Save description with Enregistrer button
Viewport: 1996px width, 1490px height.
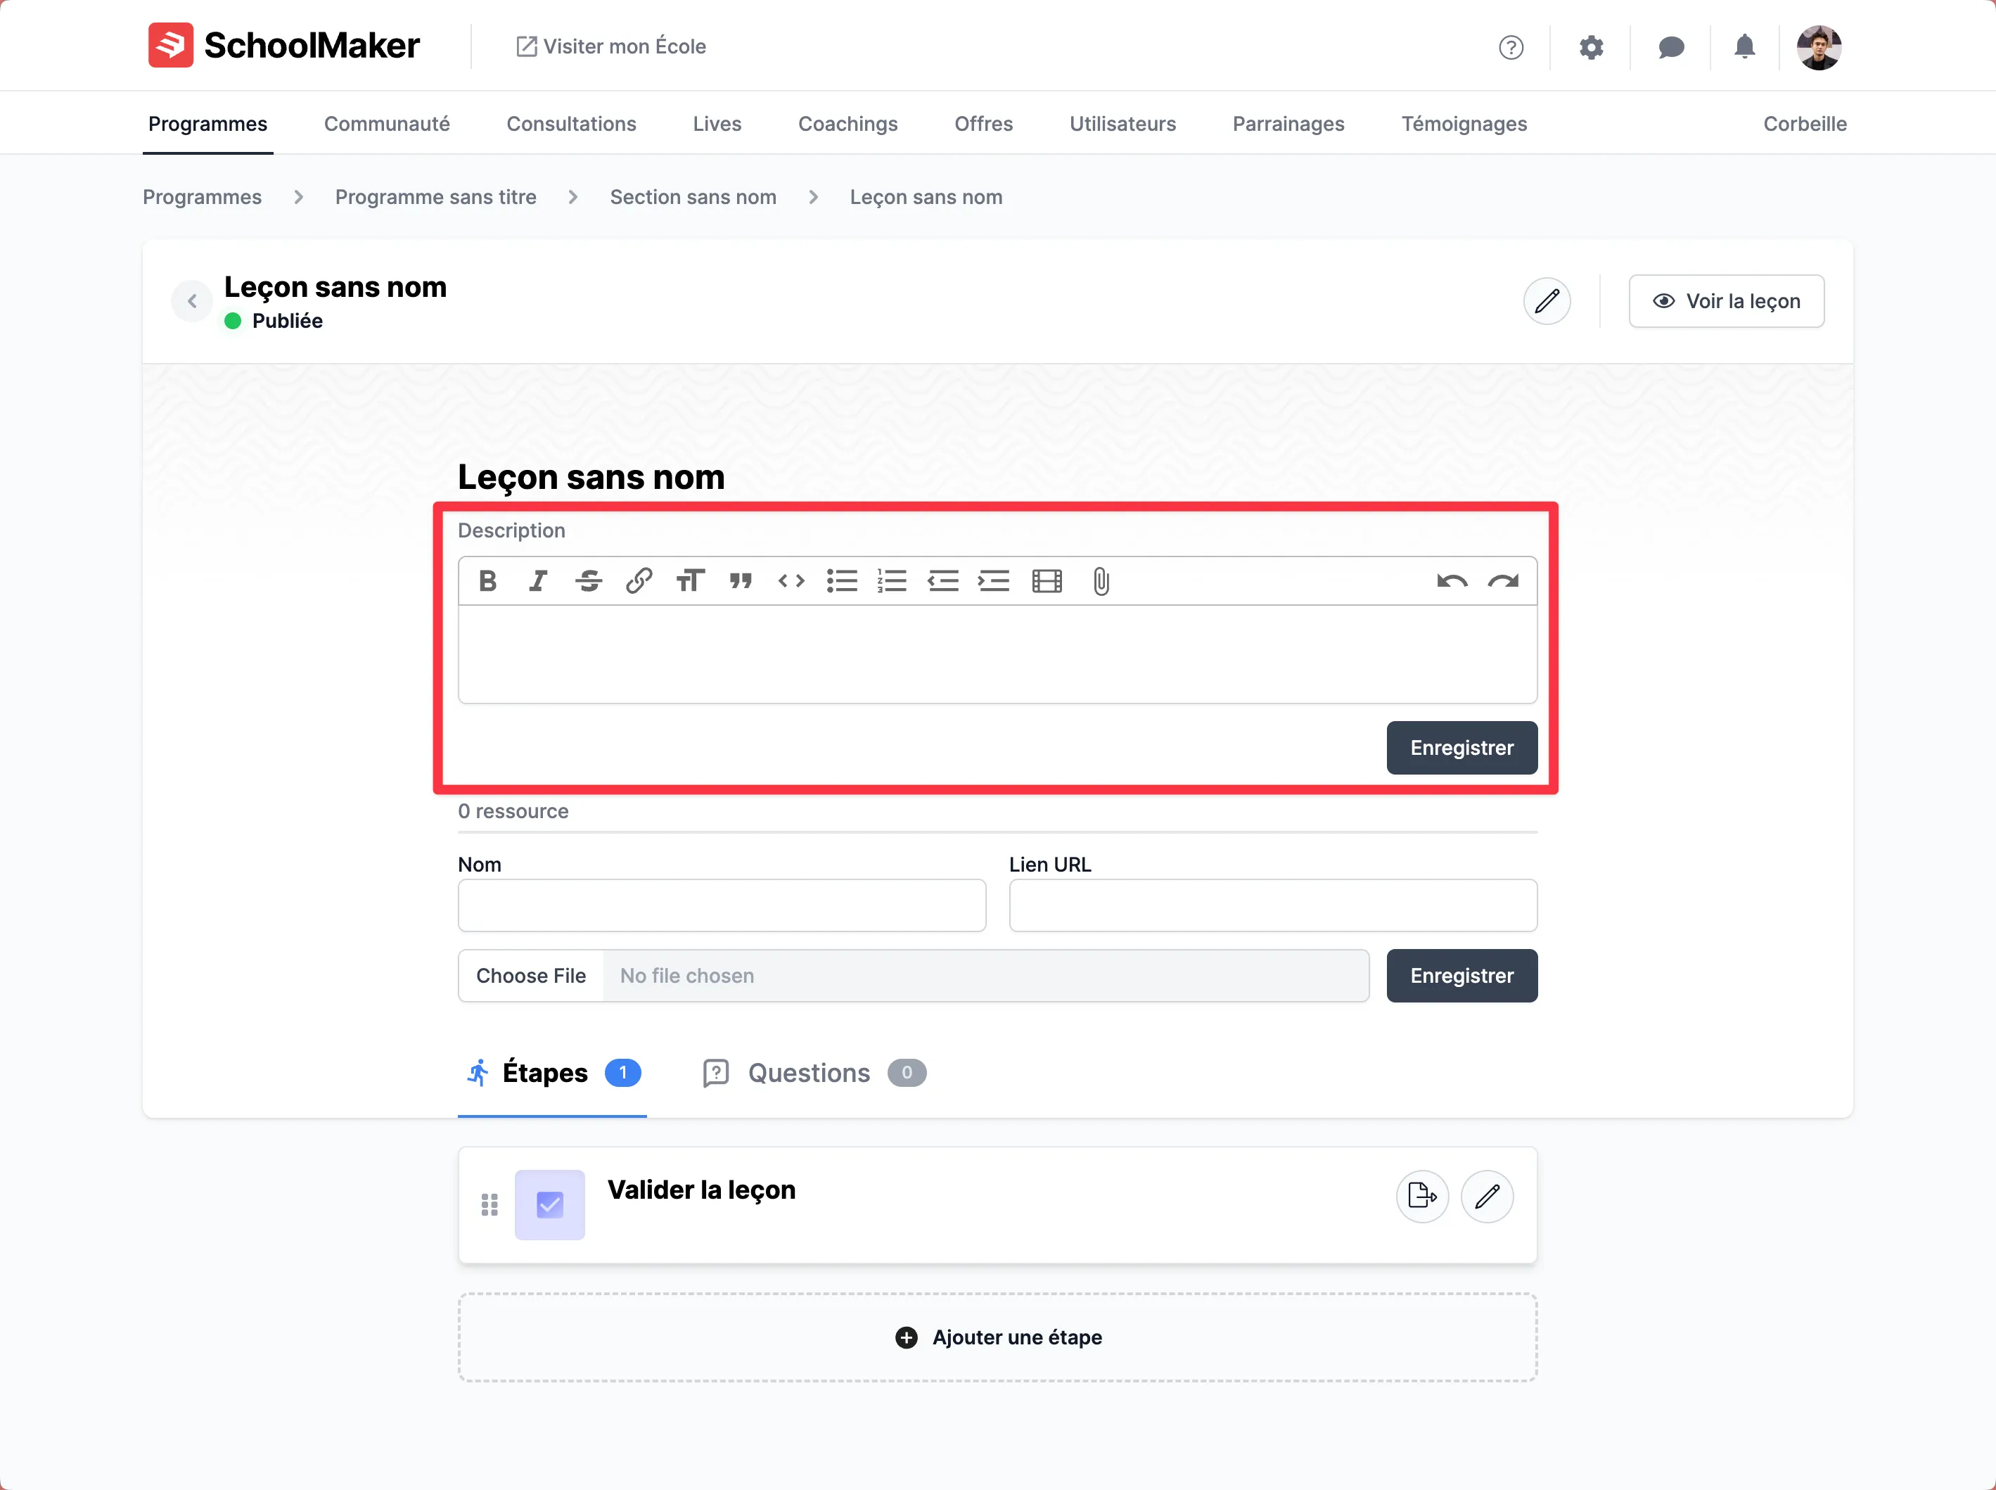pos(1461,748)
